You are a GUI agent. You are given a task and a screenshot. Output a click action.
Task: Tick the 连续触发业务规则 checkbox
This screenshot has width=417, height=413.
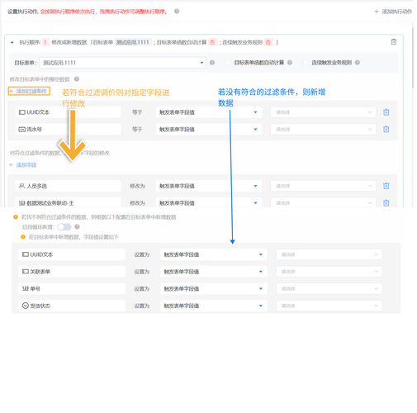point(306,63)
